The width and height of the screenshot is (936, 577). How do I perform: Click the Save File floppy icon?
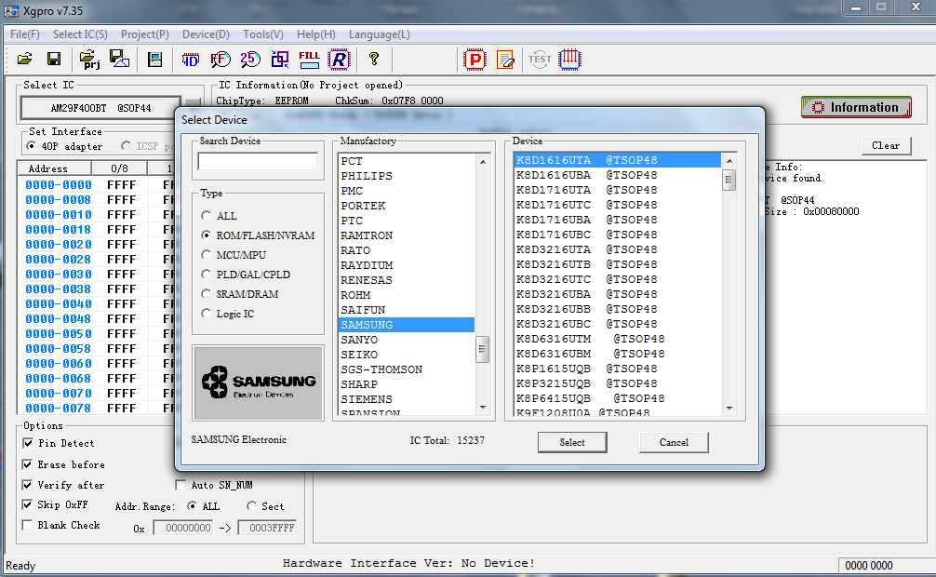point(54,59)
